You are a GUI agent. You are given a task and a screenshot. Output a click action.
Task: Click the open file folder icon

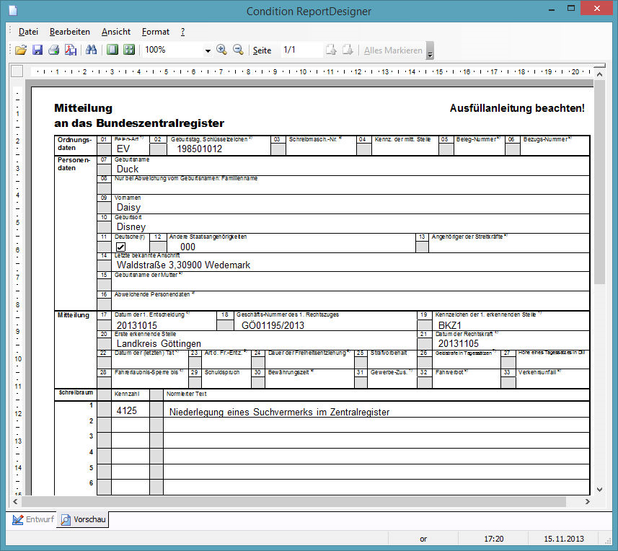click(x=21, y=50)
